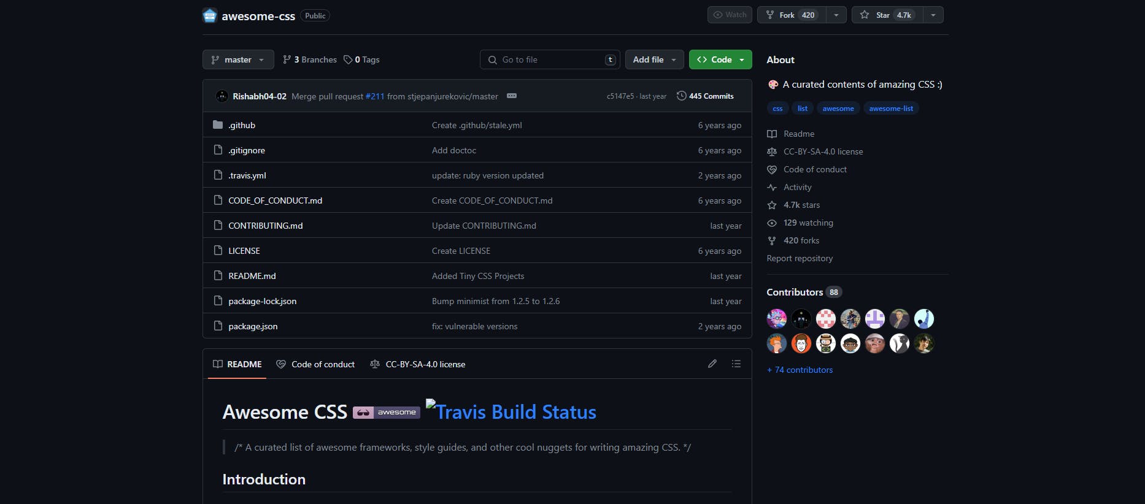Click the Watch button

(730, 15)
